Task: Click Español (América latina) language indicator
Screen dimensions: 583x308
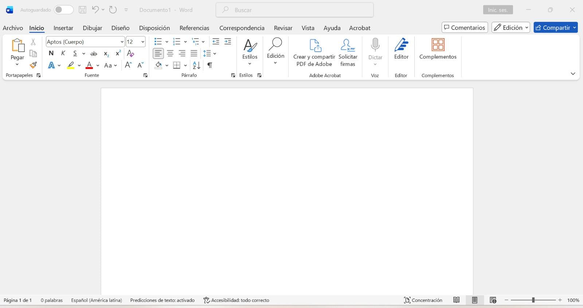Action: tap(97, 300)
